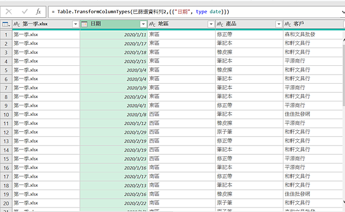Click date cell 2020/2/22
The height and width of the screenshot is (212, 345).
[x=114, y=203]
